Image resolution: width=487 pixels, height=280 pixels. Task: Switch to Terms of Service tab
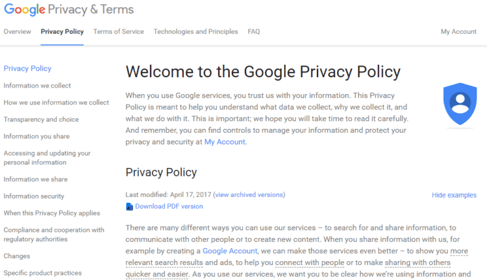click(119, 32)
